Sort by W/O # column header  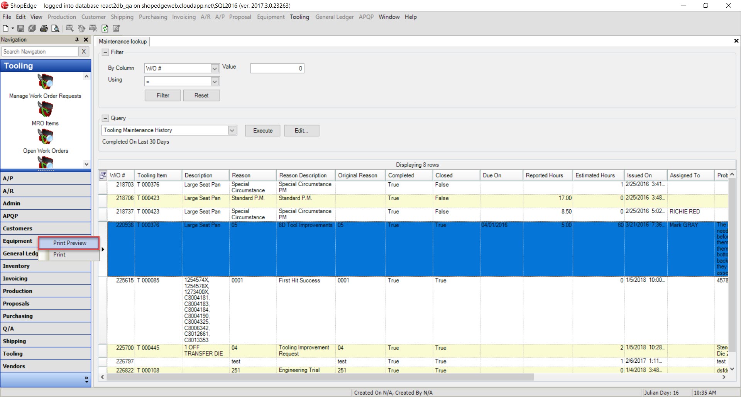click(x=121, y=175)
